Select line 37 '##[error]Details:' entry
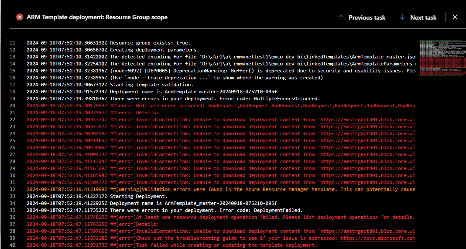This screenshot has width=466, height=249. [93, 224]
